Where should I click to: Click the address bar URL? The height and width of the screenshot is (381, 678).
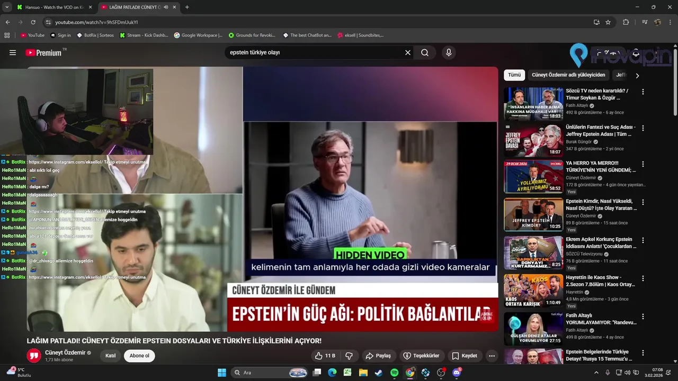pos(96,22)
